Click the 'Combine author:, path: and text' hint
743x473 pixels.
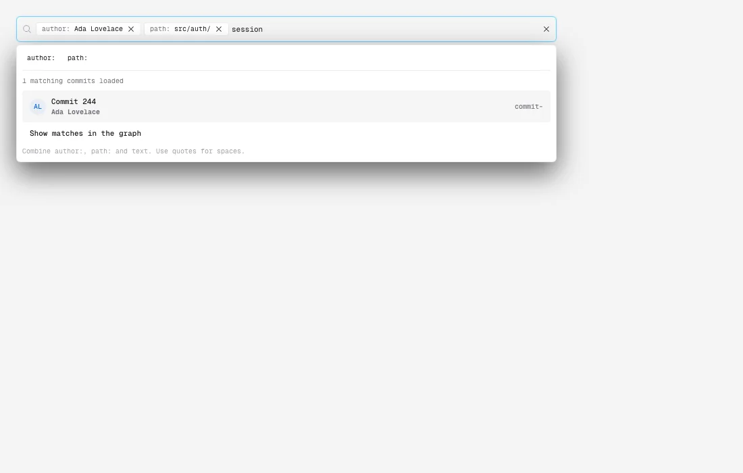pyautogui.click(x=133, y=151)
